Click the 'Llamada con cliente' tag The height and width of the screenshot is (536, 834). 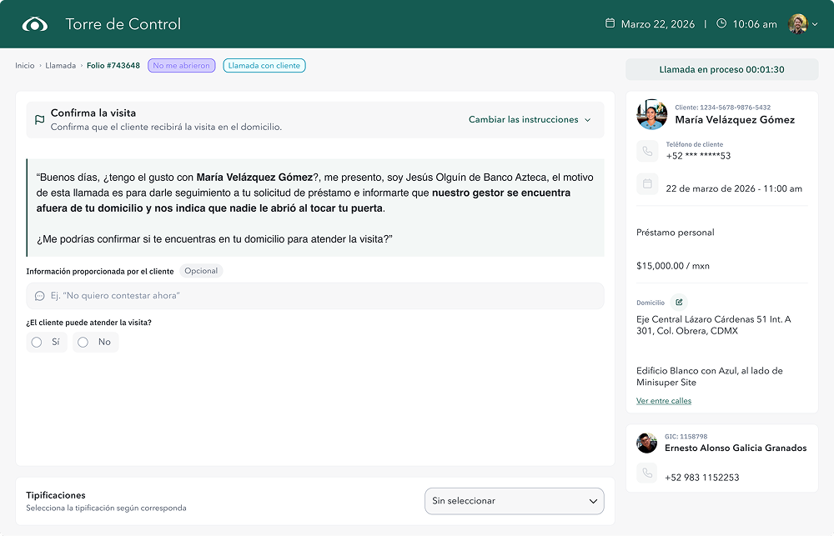264,65
